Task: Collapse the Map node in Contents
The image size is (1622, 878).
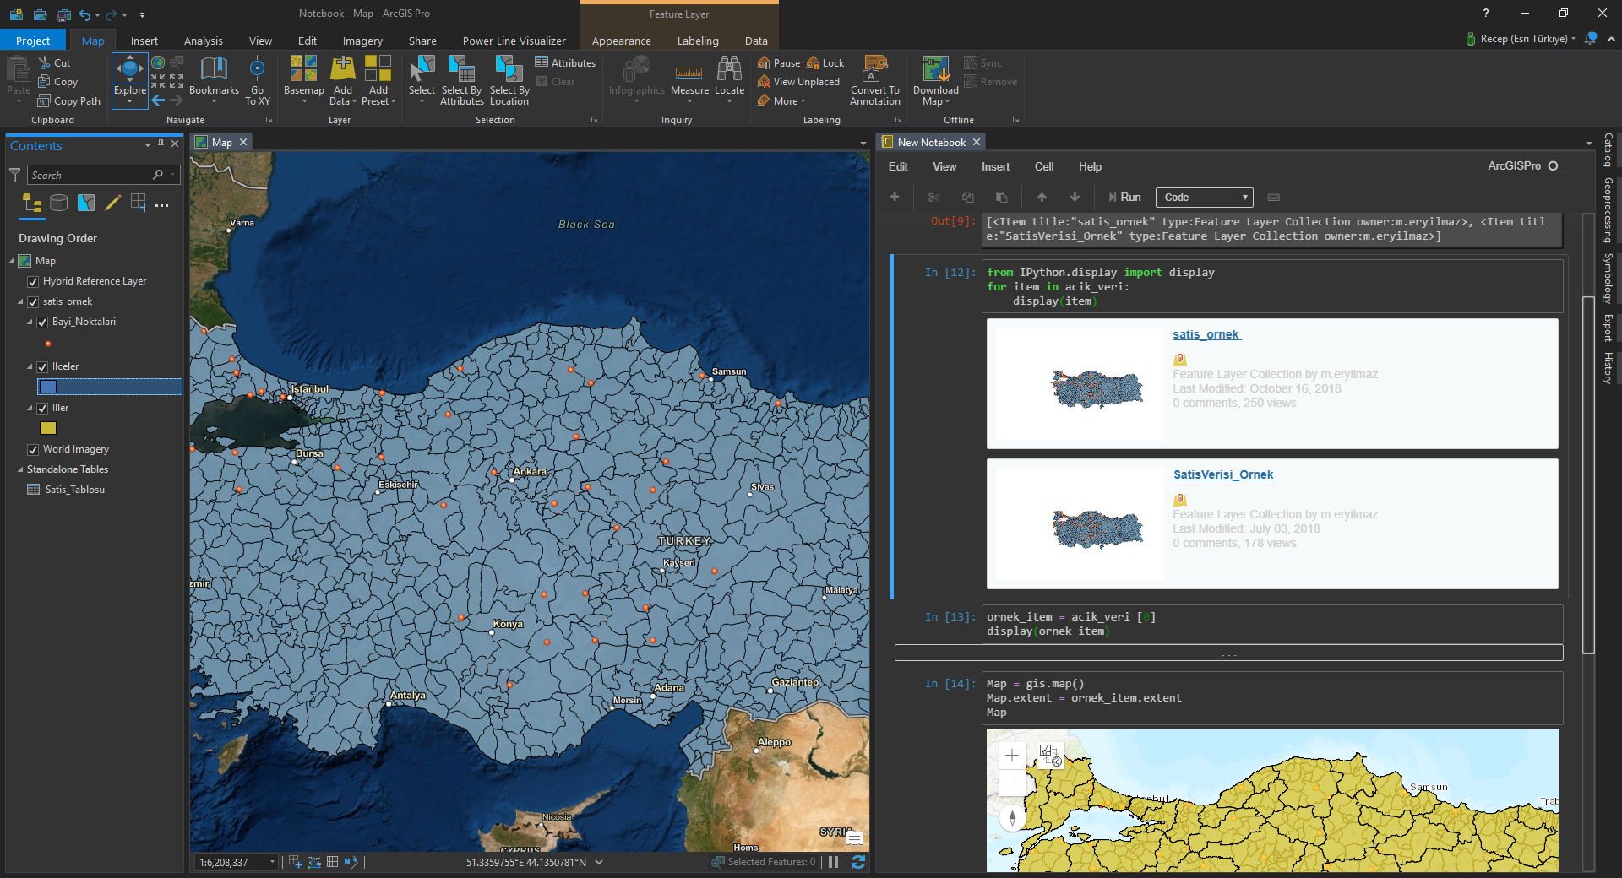Action: tap(12, 261)
